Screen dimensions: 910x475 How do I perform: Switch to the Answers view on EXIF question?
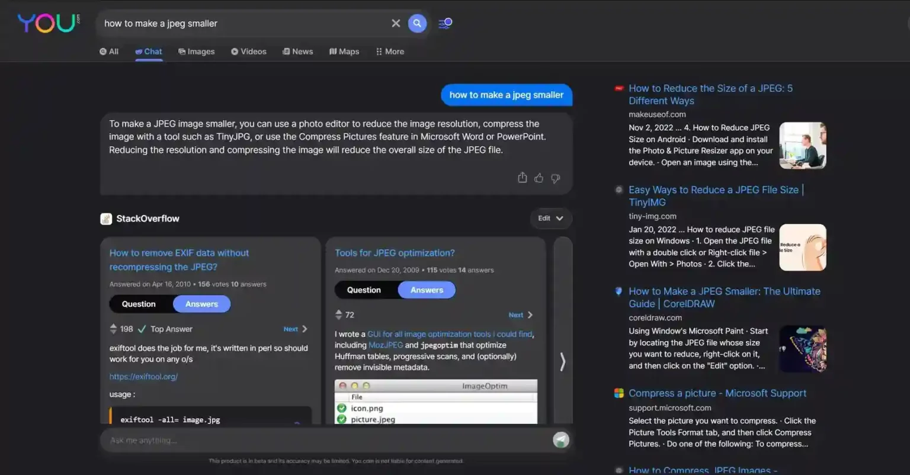(x=201, y=304)
